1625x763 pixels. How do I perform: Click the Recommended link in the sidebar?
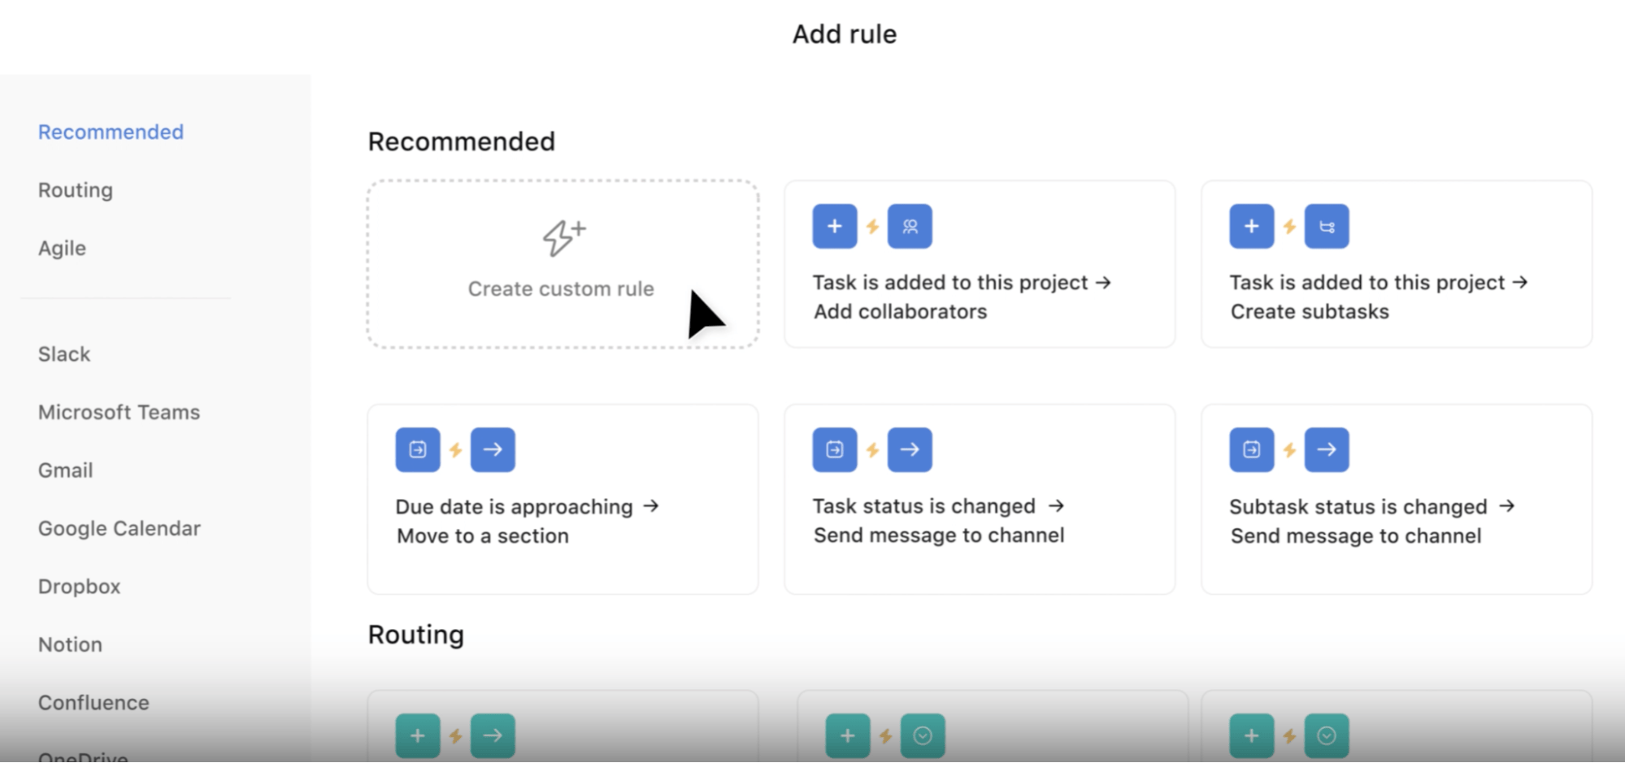[x=111, y=132]
